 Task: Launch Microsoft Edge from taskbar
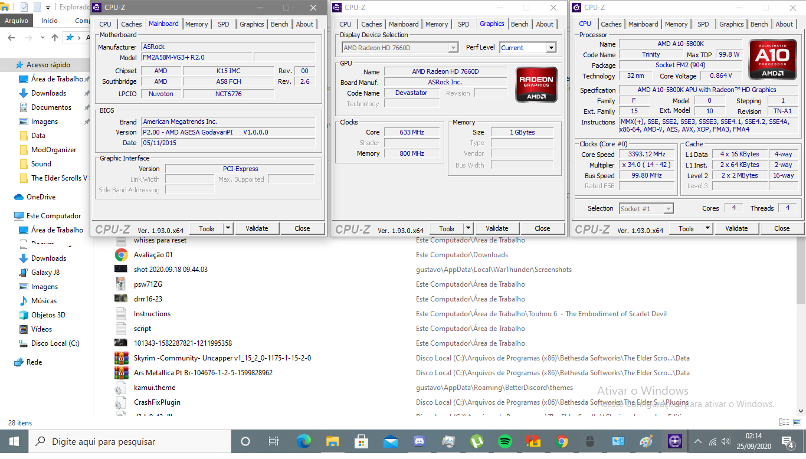click(x=303, y=441)
